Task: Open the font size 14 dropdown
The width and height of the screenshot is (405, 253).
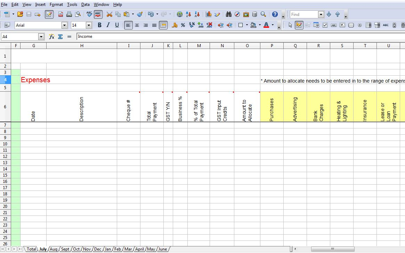Action: click(x=89, y=25)
